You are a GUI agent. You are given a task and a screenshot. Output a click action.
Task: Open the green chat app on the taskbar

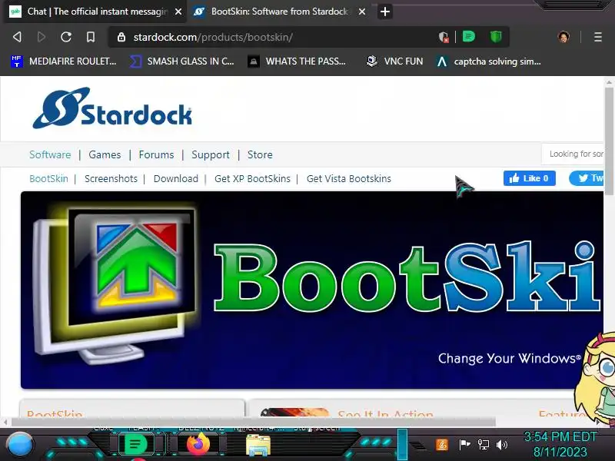pos(136,445)
